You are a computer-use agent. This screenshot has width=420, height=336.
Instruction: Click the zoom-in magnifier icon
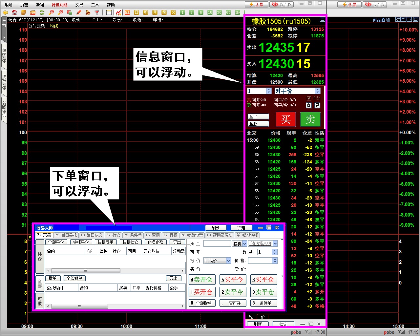pyautogui.click(x=51, y=12)
